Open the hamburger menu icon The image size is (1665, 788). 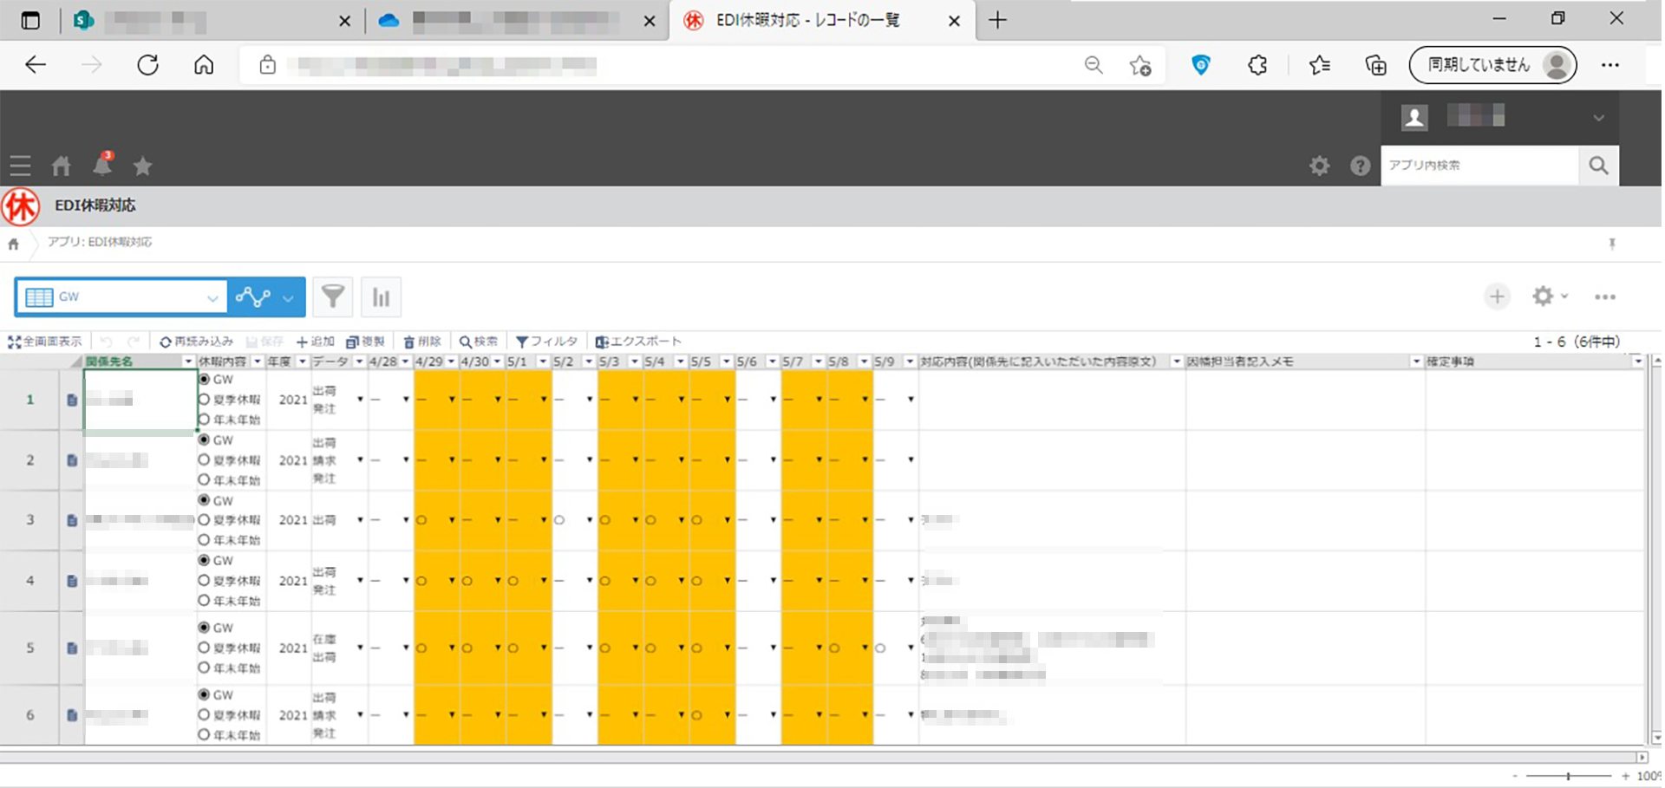[x=20, y=166]
